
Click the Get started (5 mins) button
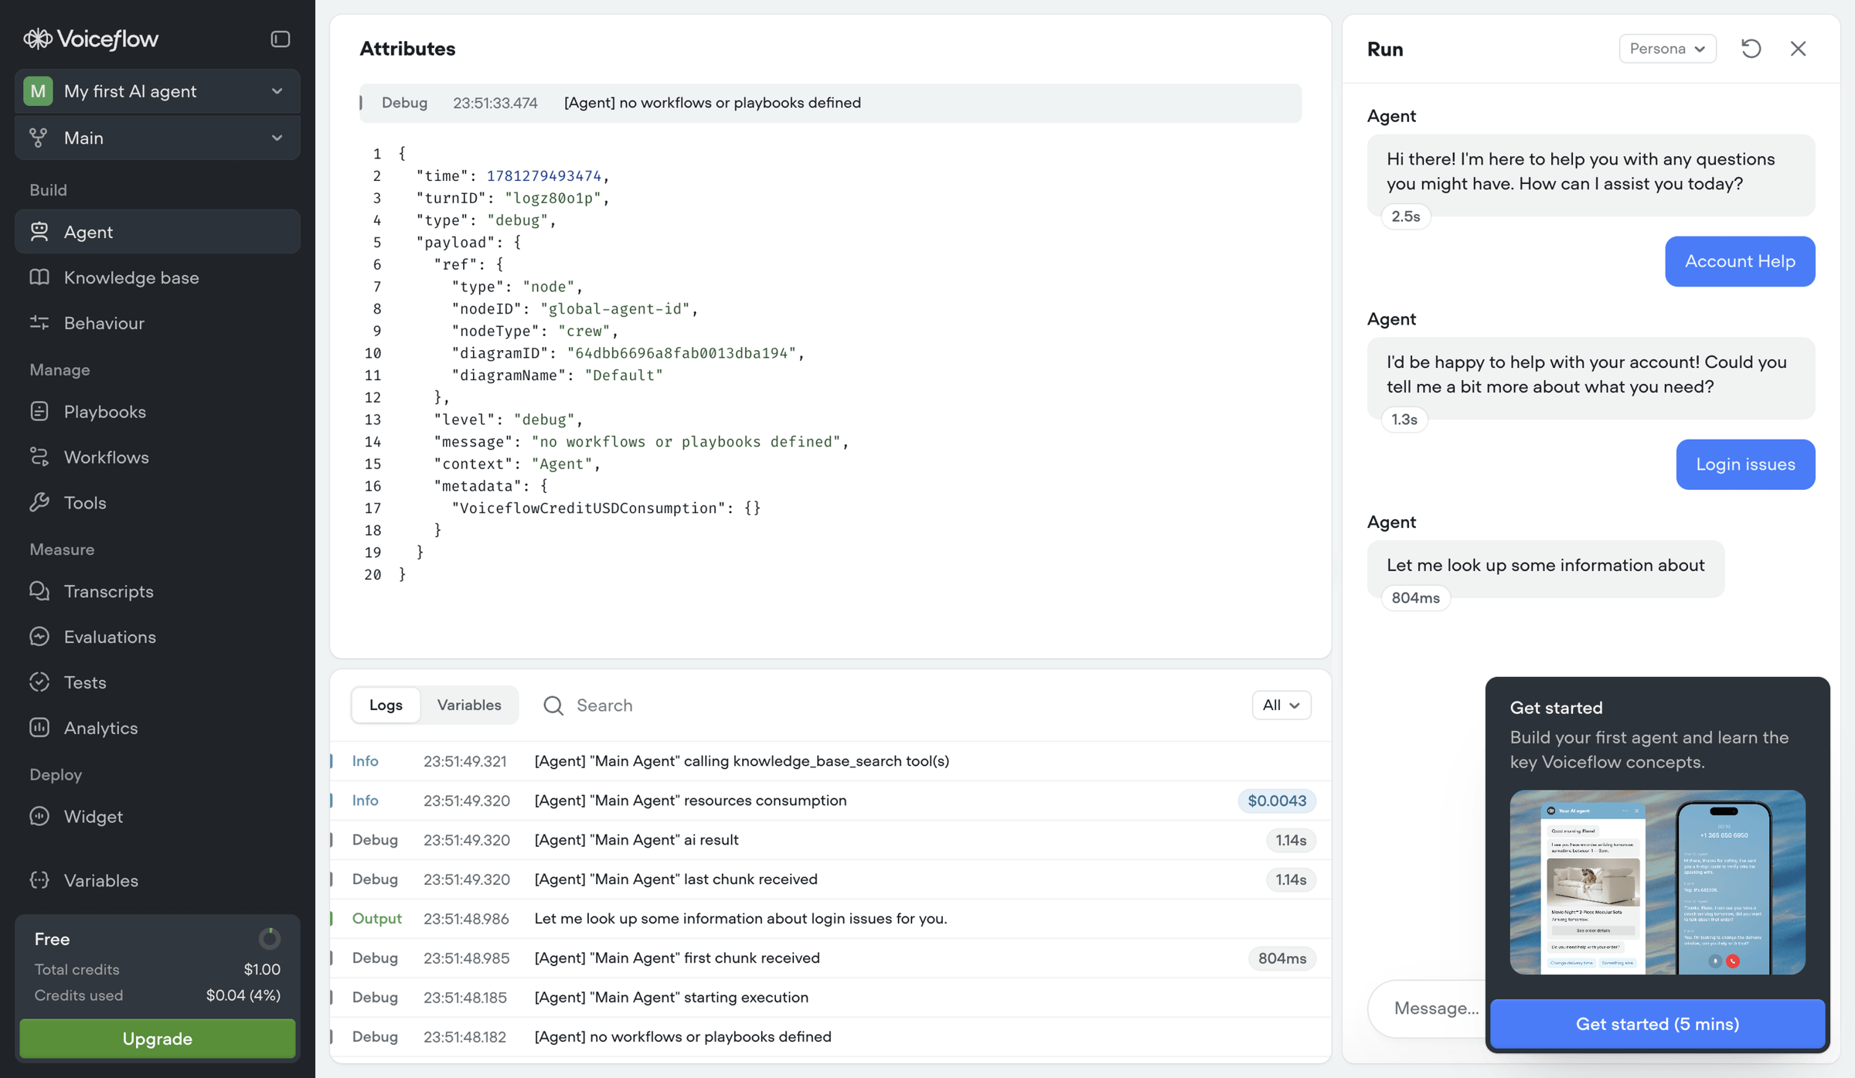click(1657, 1024)
